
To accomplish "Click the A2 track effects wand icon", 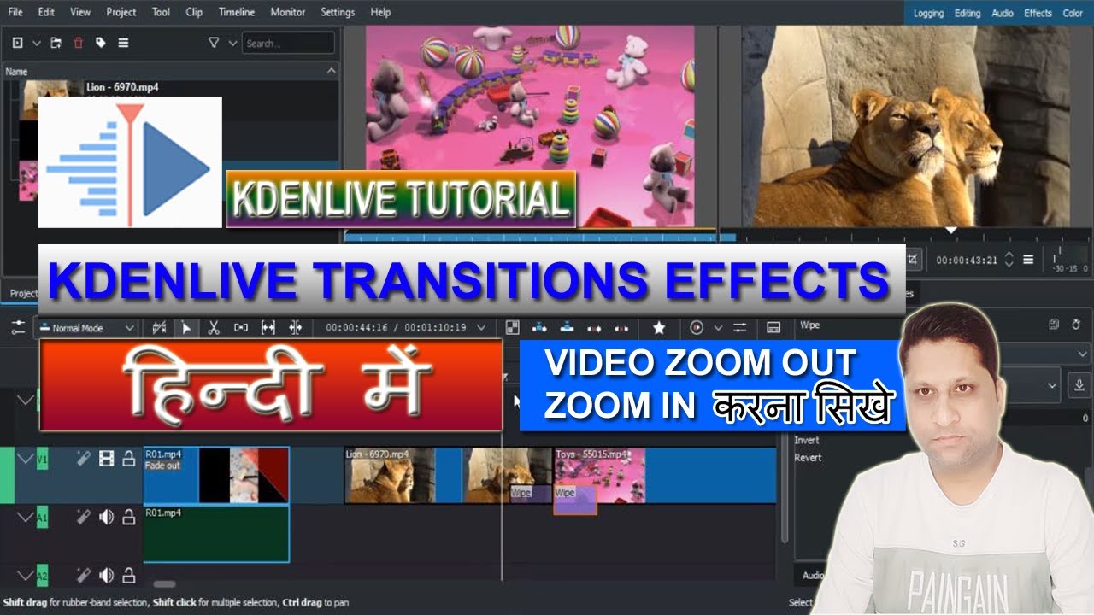I will point(84,575).
